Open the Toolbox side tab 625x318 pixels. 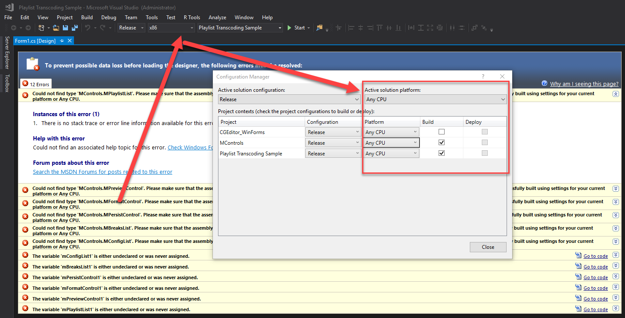pyautogui.click(x=7, y=83)
